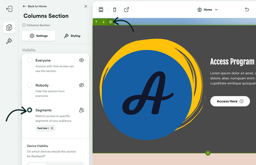
Task: Click the house icon beside Home
Action: (x=199, y=10)
